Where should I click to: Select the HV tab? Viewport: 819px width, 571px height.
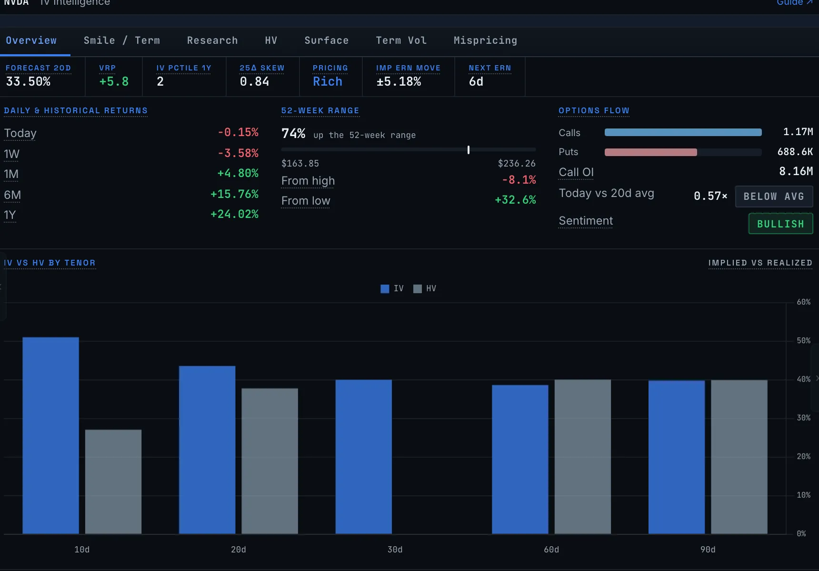pyautogui.click(x=271, y=40)
